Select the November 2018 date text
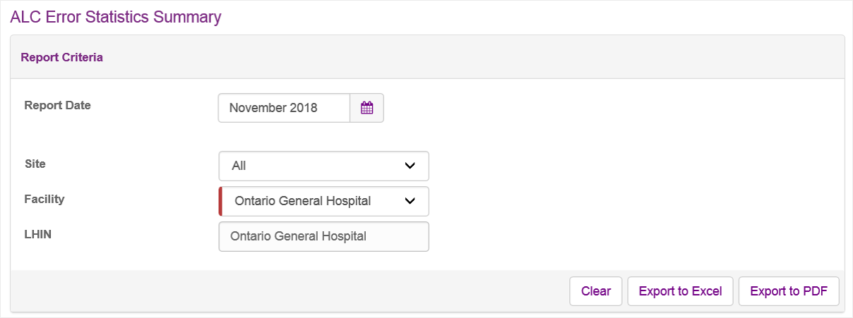Screen dimensions: 853x318 pos(273,108)
